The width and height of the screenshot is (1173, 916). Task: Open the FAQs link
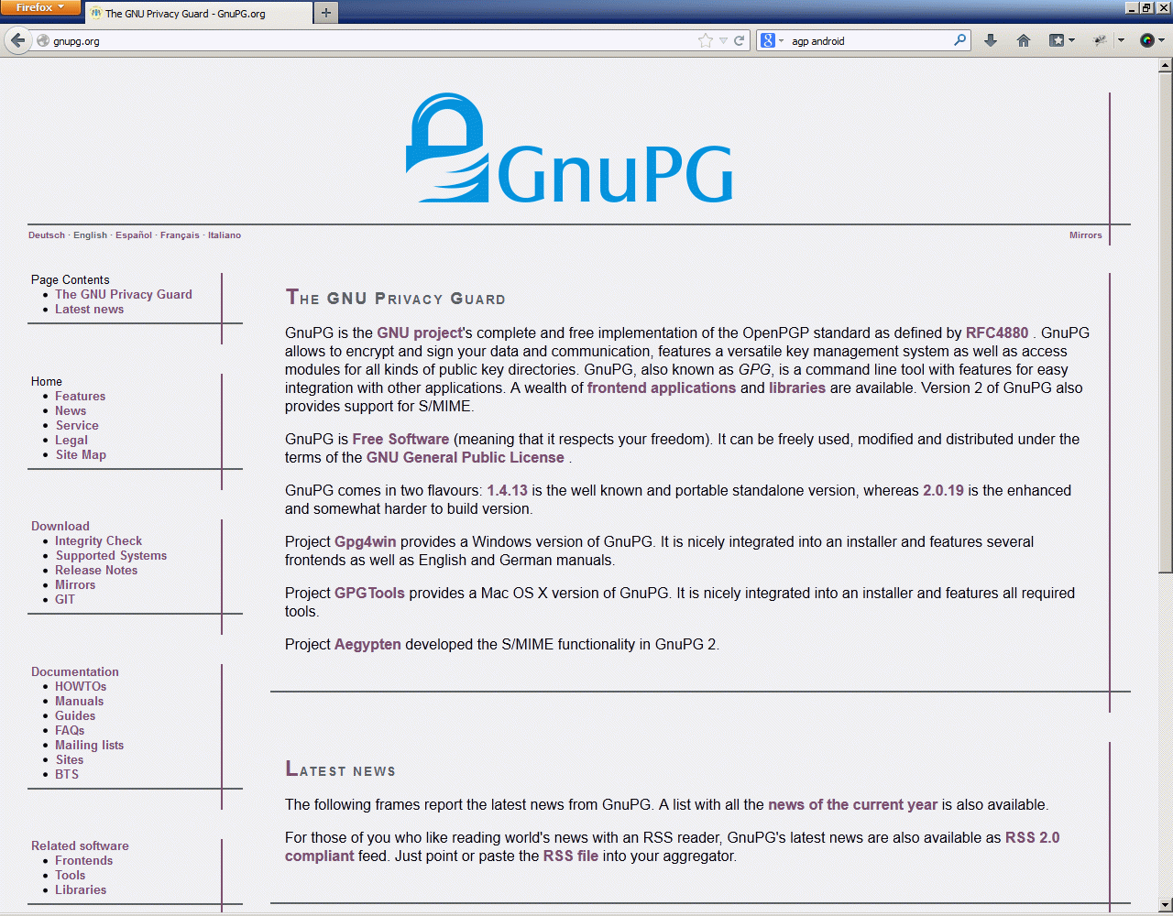[70, 731]
